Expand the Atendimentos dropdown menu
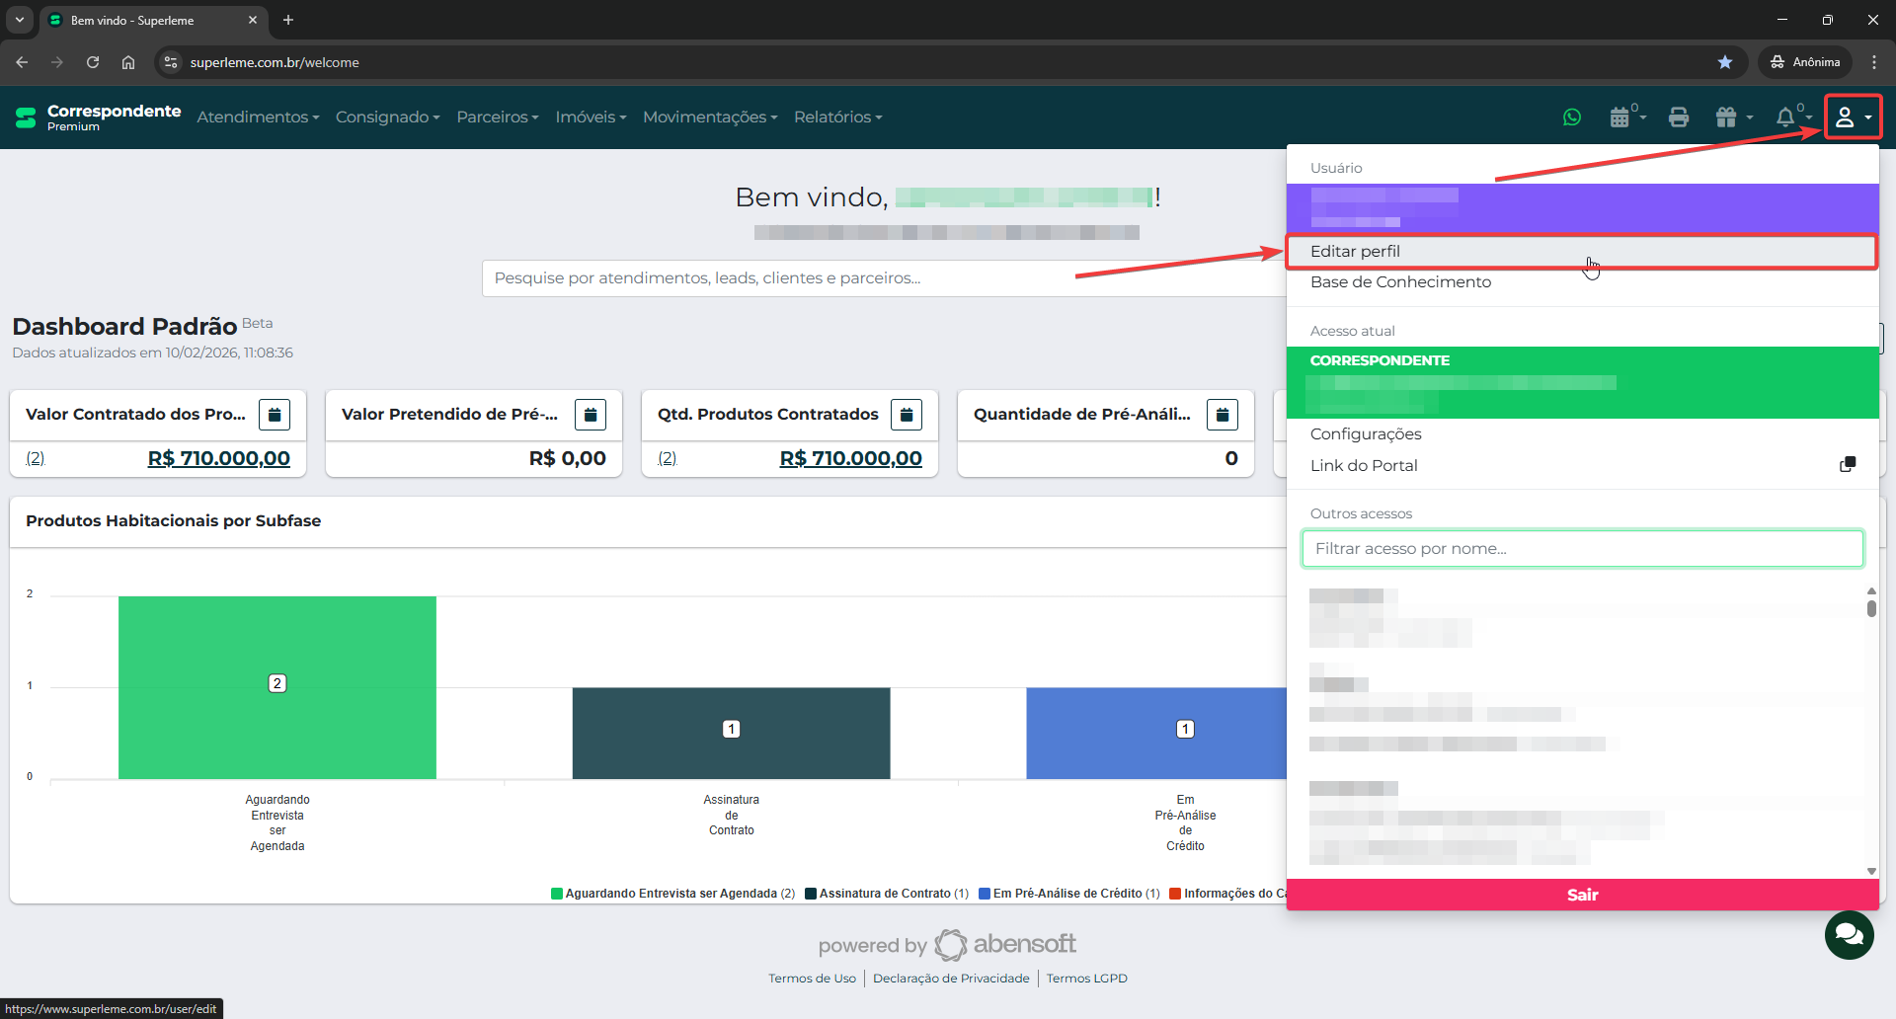Image resolution: width=1896 pixels, height=1019 pixels. coord(258,118)
